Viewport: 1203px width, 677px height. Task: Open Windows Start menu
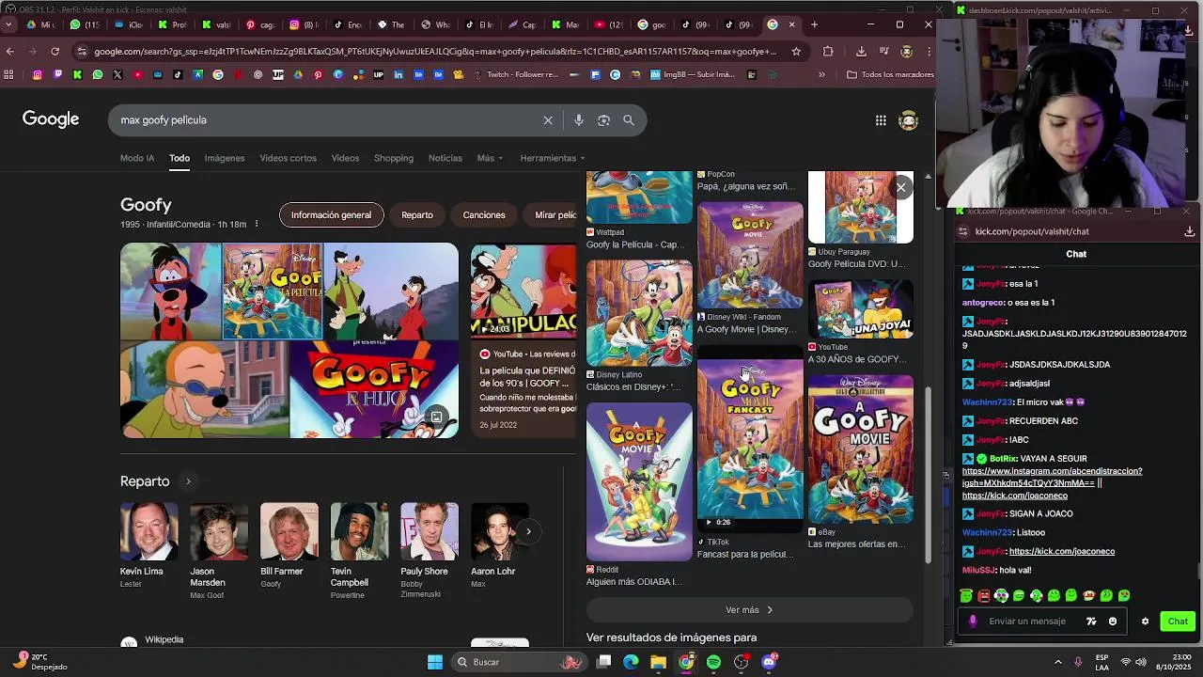(435, 662)
